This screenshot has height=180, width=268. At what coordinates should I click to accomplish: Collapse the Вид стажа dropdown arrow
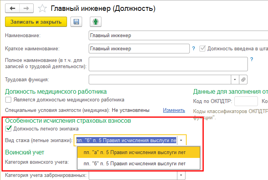point(181,141)
